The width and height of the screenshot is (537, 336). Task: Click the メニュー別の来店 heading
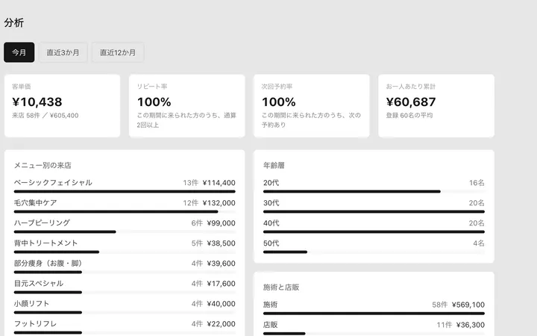pos(43,165)
